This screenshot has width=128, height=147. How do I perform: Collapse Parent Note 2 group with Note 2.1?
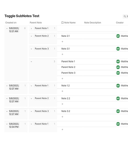pyautogui.click(x=31, y=36)
